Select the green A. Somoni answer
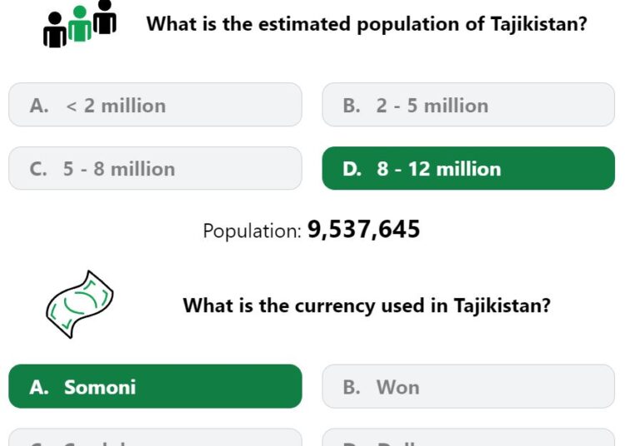Image resolution: width=625 pixels, height=446 pixels. [x=155, y=386]
